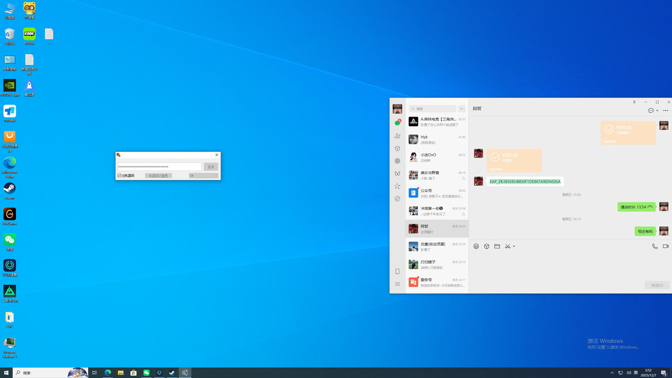Screen dimensions: 672x378
Task: Click your profile avatar in WeChat sidebar
Action: pyautogui.click(x=397, y=109)
